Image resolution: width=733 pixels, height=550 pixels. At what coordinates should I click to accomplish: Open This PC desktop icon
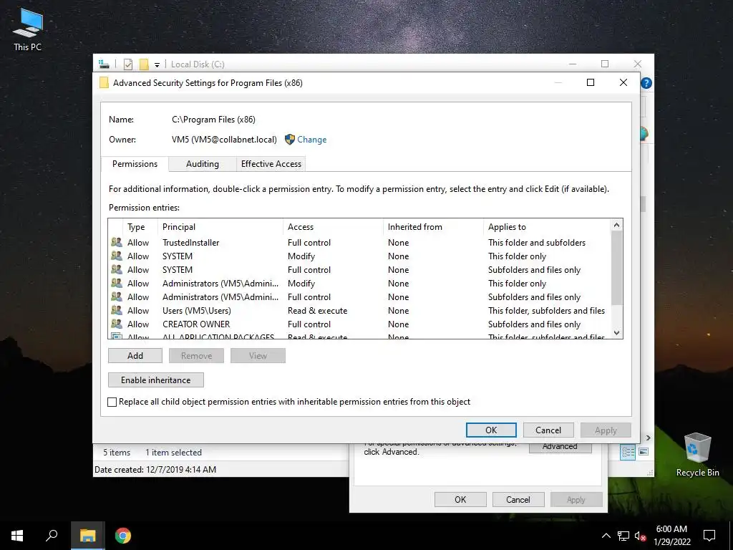point(27,30)
